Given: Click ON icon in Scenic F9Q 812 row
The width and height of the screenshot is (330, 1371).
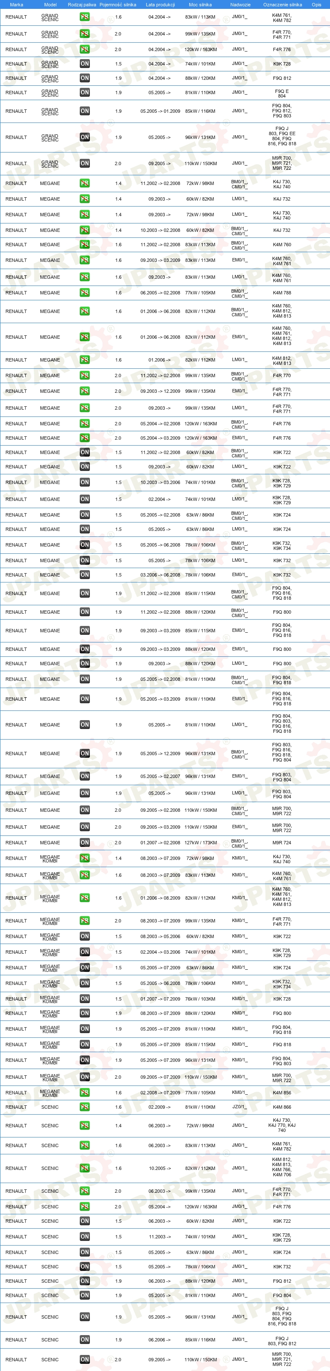Looking at the screenshot, I should tap(84, 1281).
